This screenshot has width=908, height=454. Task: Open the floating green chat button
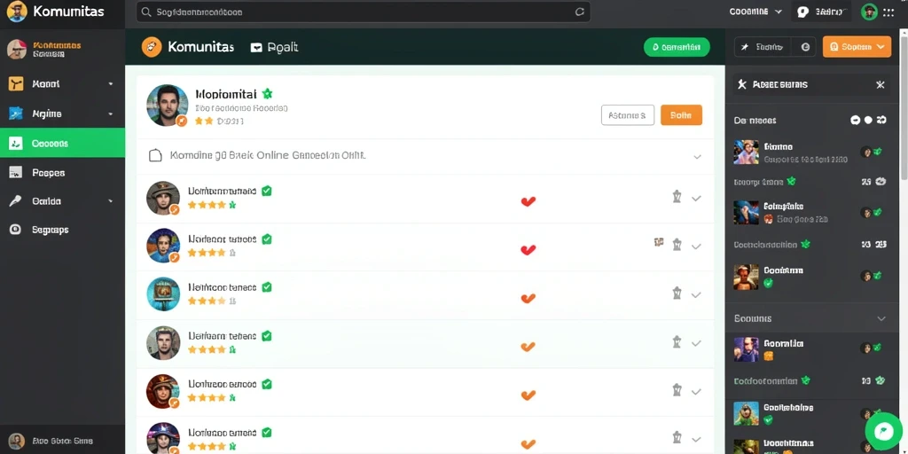coord(884,431)
